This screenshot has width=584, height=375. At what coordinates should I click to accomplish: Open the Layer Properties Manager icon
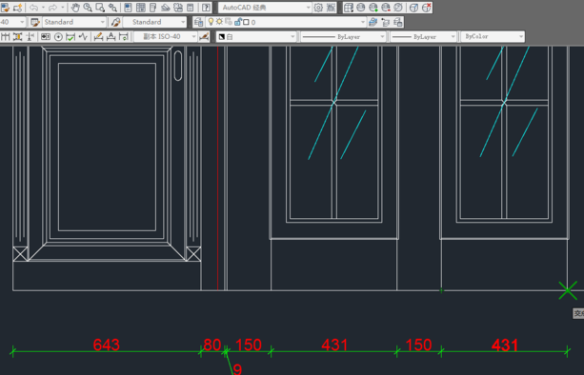[x=198, y=22]
